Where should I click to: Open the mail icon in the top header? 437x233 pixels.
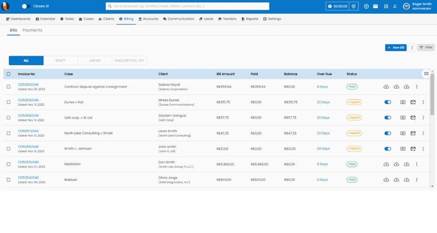(376, 6)
